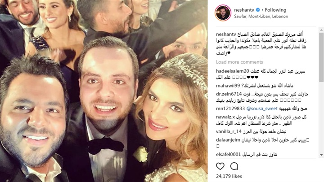Open neshantv username in header
The width and height of the screenshot is (324, 182).
tap(244, 10)
